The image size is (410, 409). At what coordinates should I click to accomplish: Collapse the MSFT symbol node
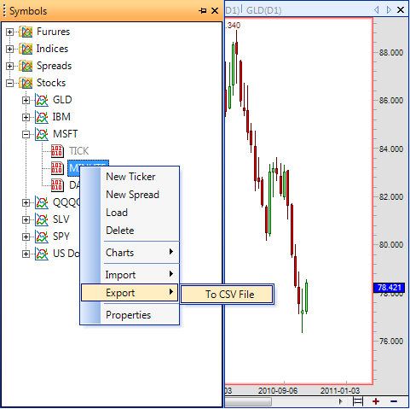click(26, 134)
